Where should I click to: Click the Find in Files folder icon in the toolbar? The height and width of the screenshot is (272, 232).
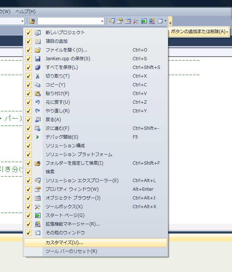point(32,21)
